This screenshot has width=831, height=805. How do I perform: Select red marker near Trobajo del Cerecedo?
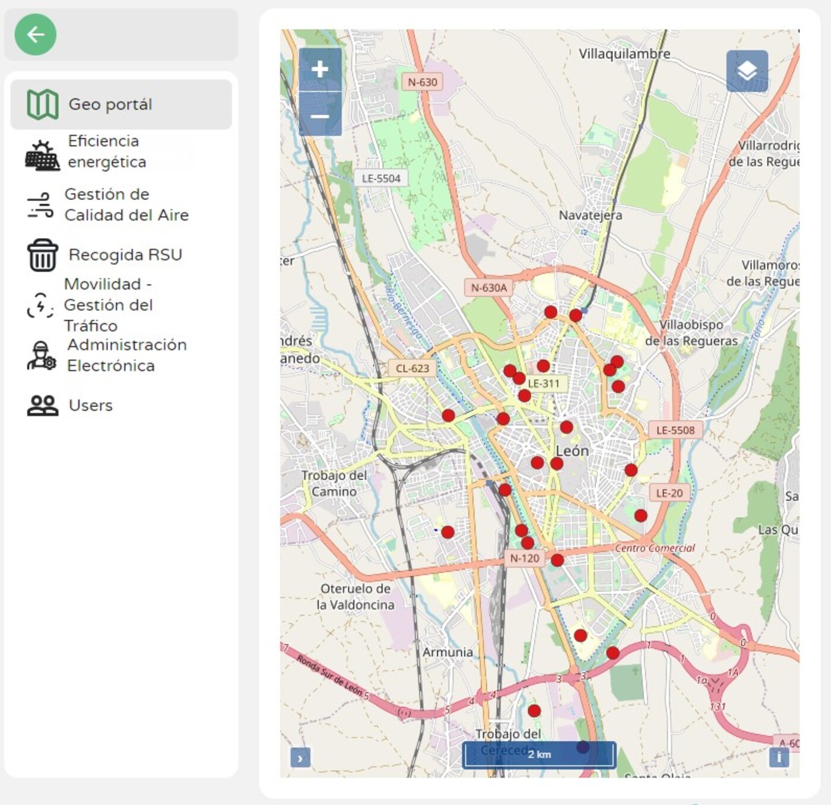(x=534, y=711)
